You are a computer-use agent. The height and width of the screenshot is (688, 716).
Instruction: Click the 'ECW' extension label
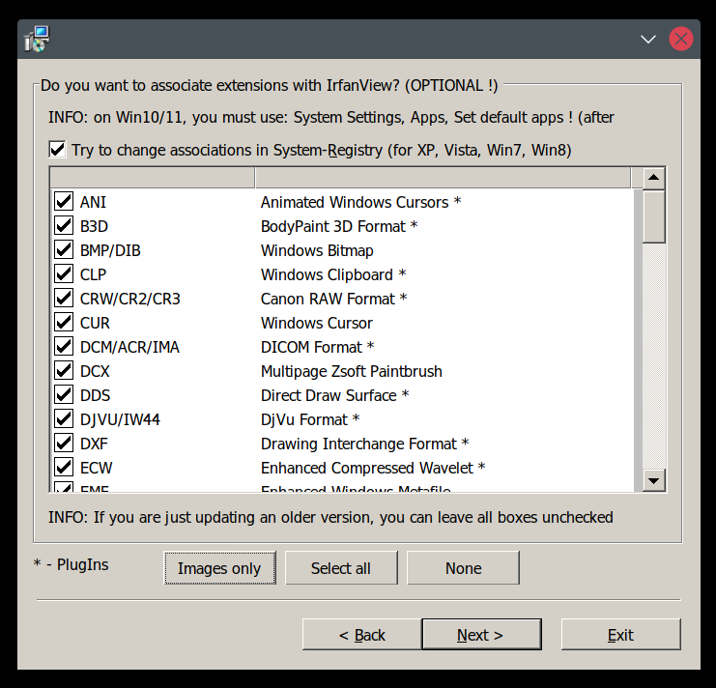(96, 468)
